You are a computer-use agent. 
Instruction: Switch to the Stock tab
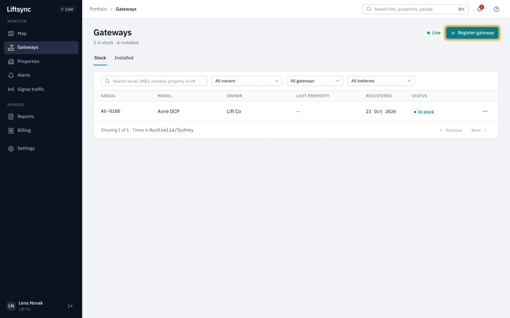tap(100, 58)
